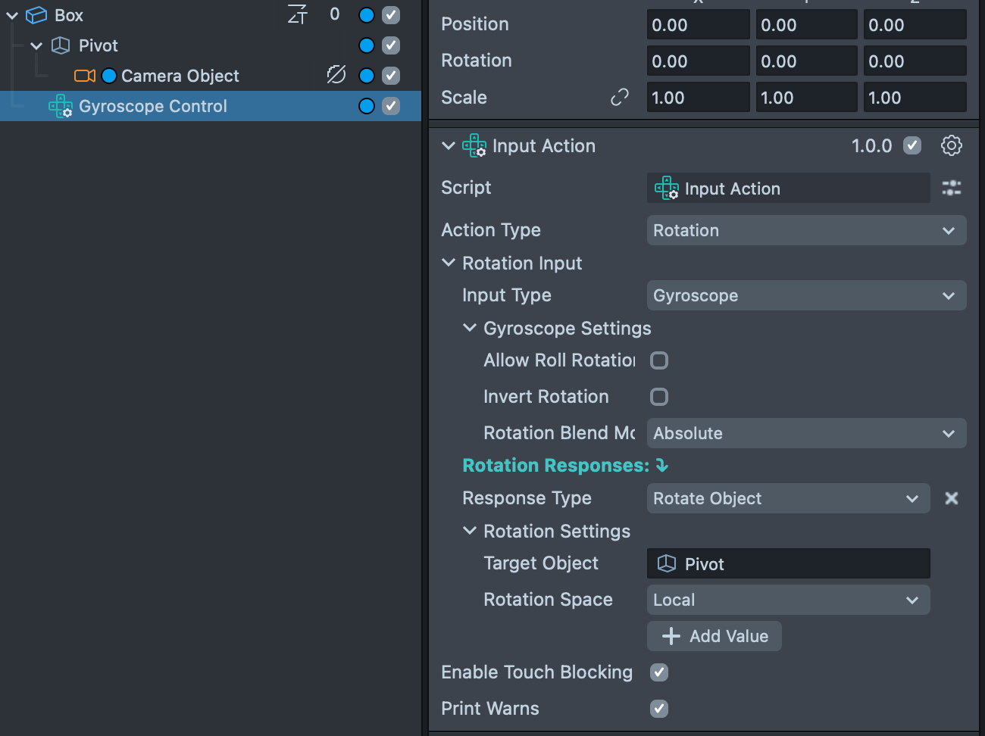Viewport: 985px width, 736px height.
Task: Remove the Rotate Object response with X
Action: pyautogui.click(x=952, y=498)
